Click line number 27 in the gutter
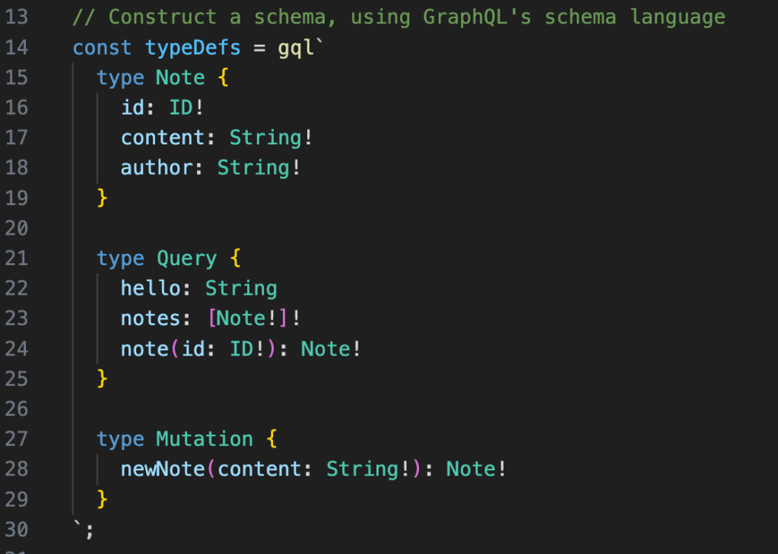The image size is (778, 554). [x=16, y=439]
